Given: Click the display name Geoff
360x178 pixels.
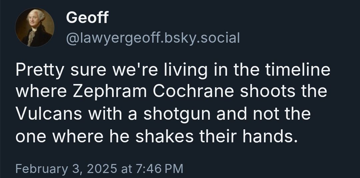Looking at the screenshot, I should tap(87, 17).
